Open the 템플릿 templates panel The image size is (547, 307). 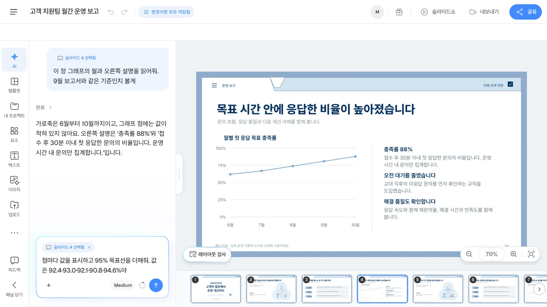[14, 85]
